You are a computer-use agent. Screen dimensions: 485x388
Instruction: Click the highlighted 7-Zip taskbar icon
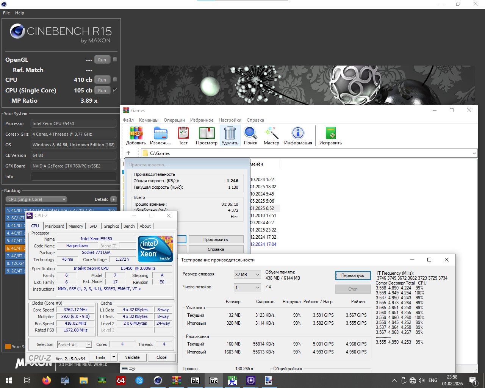point(214,380)
